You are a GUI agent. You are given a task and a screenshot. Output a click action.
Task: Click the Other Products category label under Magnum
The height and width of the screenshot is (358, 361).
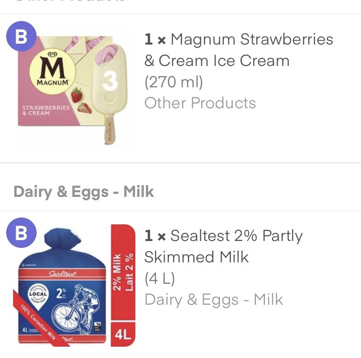pos(200,103)
